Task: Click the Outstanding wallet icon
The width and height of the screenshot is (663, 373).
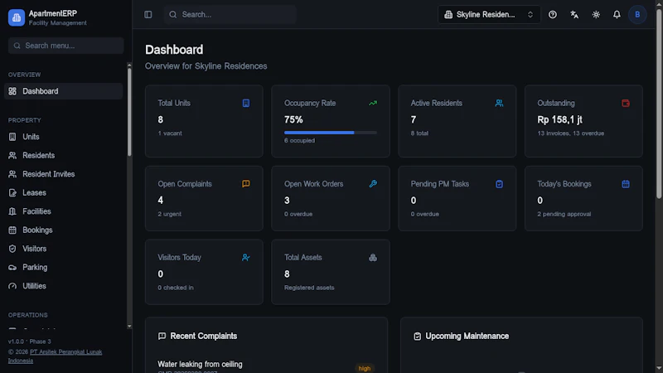Action: (626, 103)
